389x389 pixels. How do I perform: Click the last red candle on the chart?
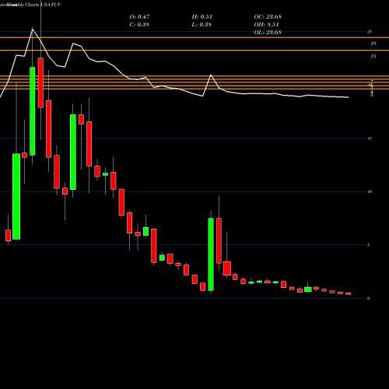[349, 293]
